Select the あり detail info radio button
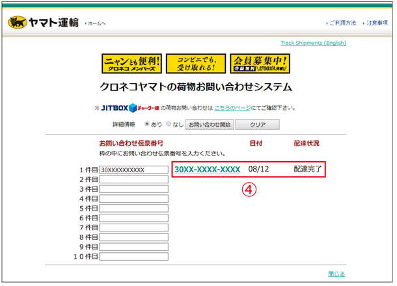The height and width of the screenshot is (286, 397). point(147,124)
